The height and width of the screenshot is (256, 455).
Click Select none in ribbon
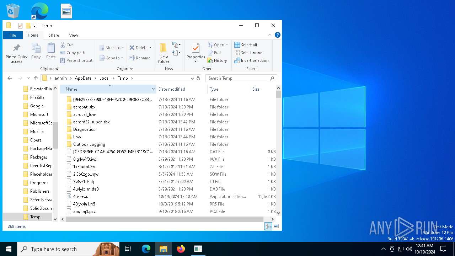point(248,53)
